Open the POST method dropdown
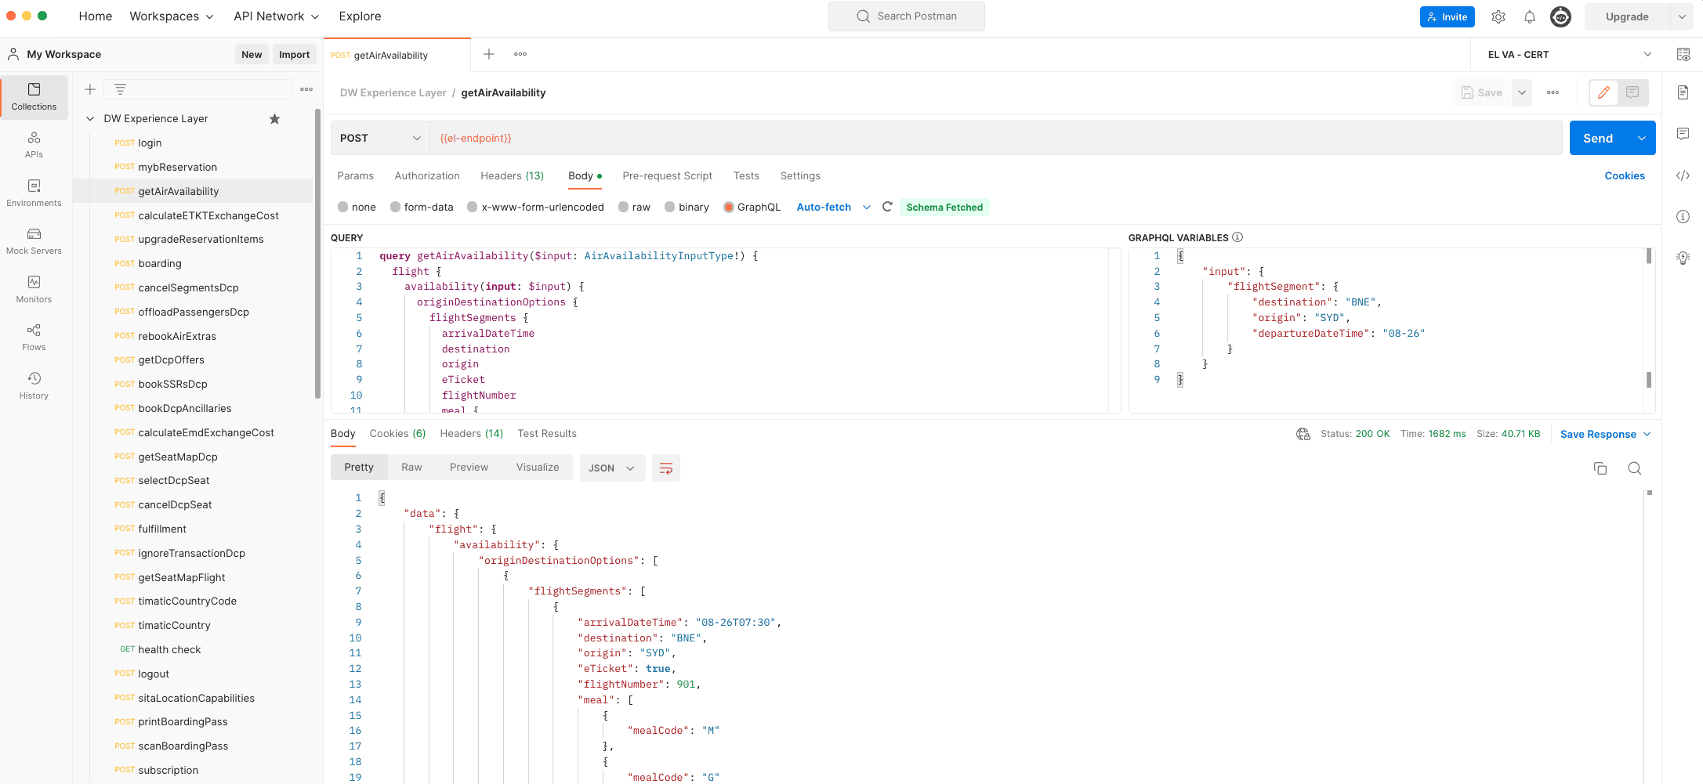Screen dimensions: 1703x784 380,138
